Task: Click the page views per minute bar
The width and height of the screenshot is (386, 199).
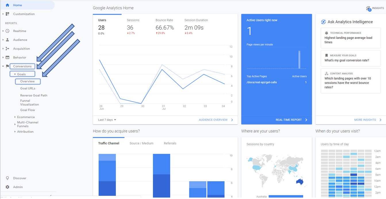Action: (299, 60)
